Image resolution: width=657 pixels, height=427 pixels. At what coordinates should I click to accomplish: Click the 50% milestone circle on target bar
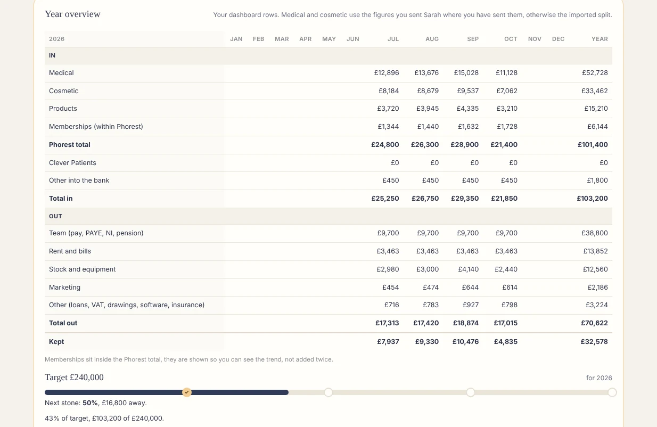coord(328,392)
